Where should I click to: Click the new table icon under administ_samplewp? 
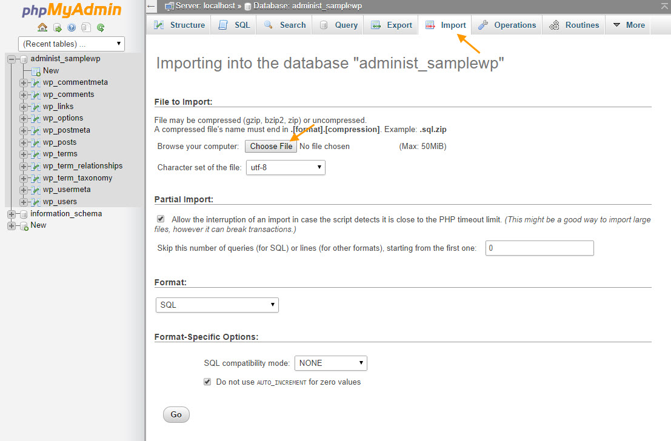click(x=36, y=71)
